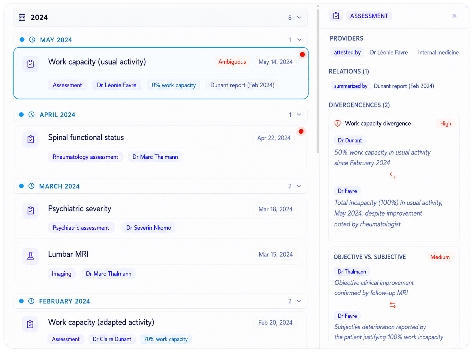Click the red alert dot on Work capacity card
The width and height of the screenshot is (474, 352).
pyautogui.click(x=302, y=54)
